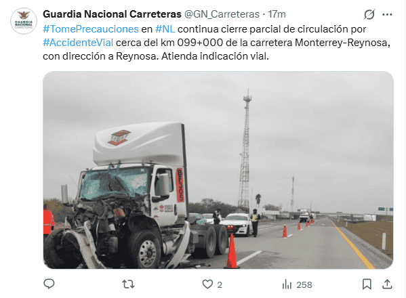The image size is (406, 298).
Task: Share the post via the upload arrow icon
Action: (x=387, y=284)
